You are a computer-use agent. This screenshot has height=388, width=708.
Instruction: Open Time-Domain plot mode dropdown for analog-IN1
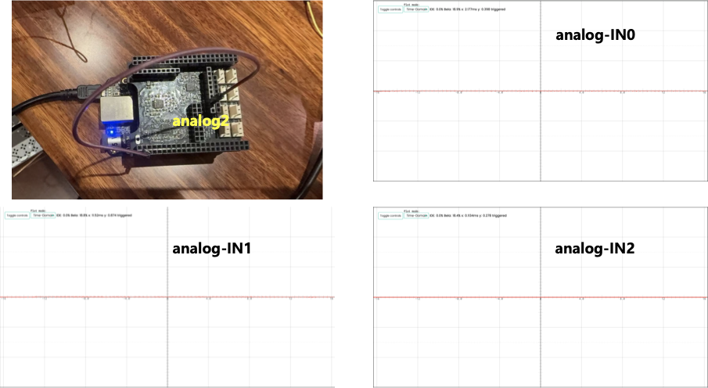[42, 215]
